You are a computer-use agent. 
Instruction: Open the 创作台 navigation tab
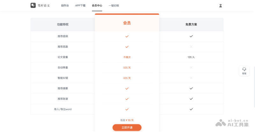pos(65,5)
